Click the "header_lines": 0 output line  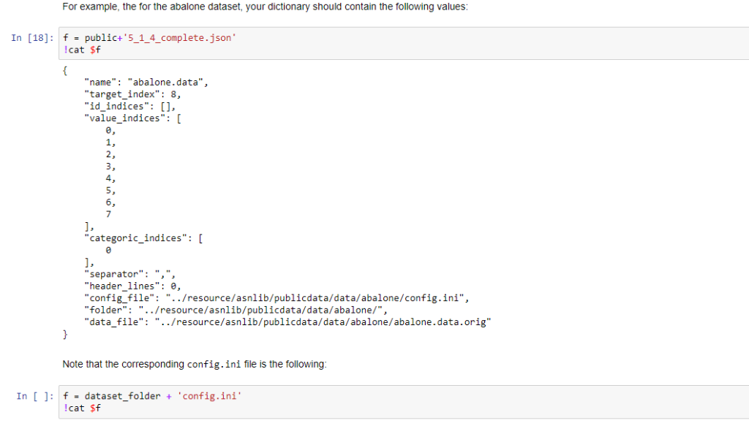pos(132,286)
